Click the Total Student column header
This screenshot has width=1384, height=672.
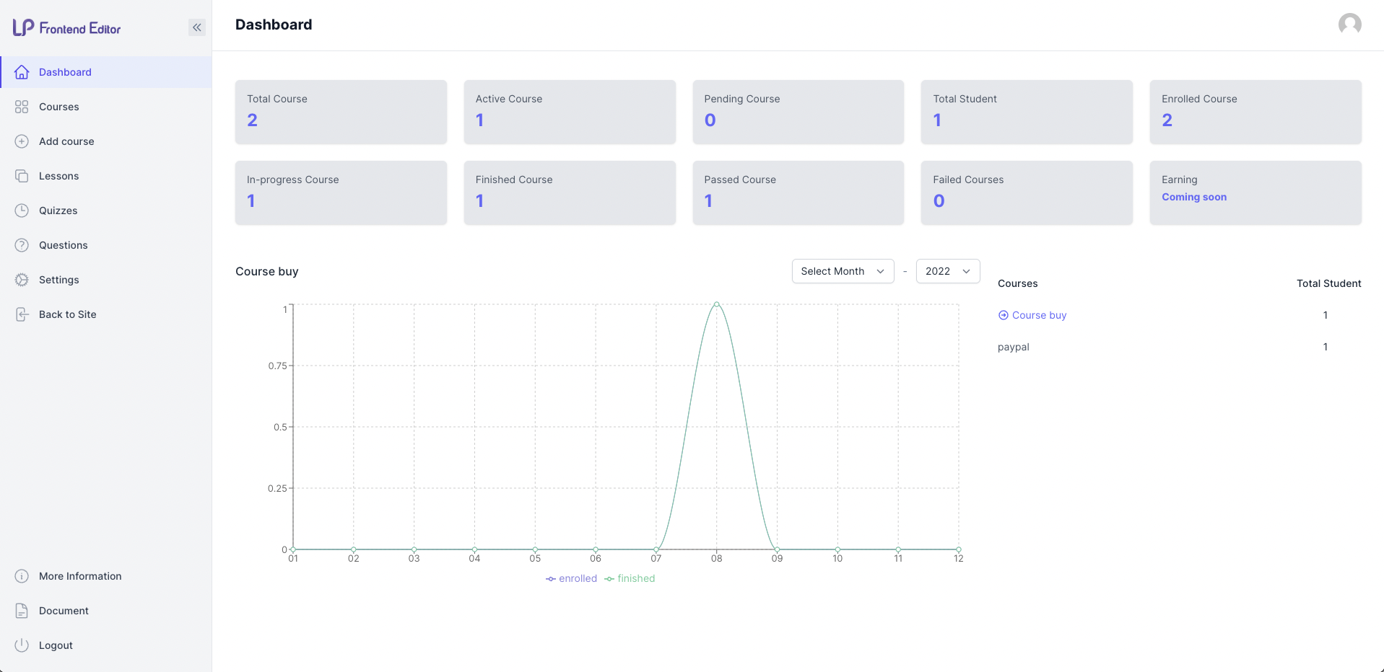click(x=1328, y=283)
